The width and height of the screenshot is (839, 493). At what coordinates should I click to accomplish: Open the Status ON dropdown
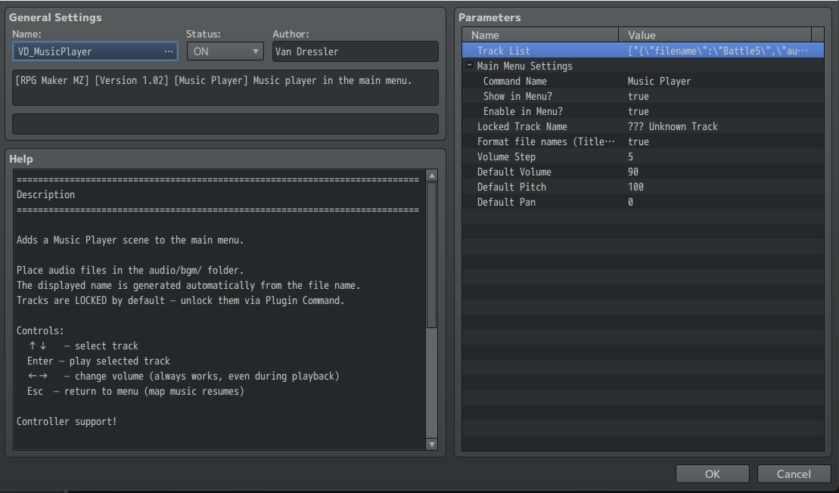pyautogui.click(x=225, y=51)
